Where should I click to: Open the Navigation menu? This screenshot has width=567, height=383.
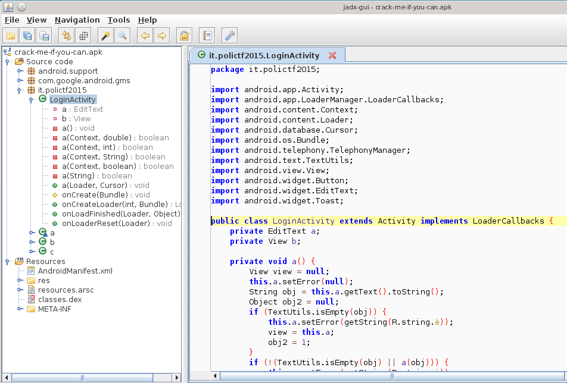[x=77, y=20]
